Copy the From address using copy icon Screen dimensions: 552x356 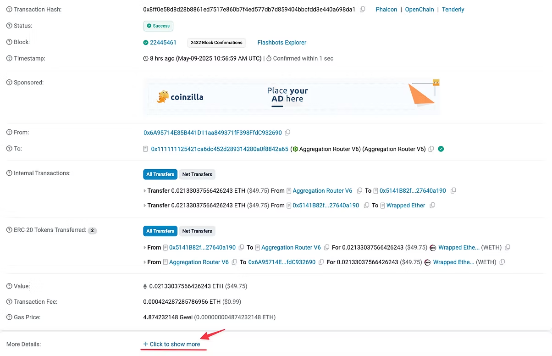click(287, 132)
